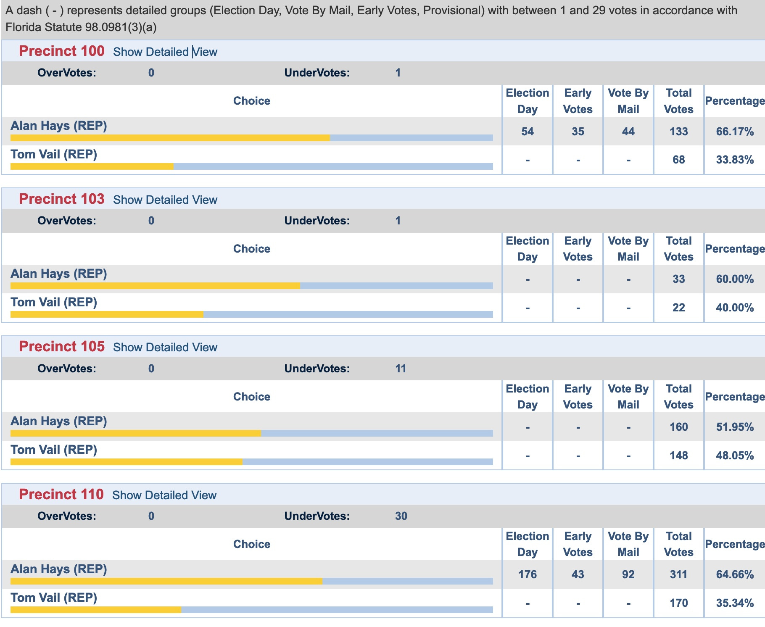Select Tom Vail (REP) in Precinct 105
The height and width of the screenshot is (627, 765).
(x=54, y=450)
